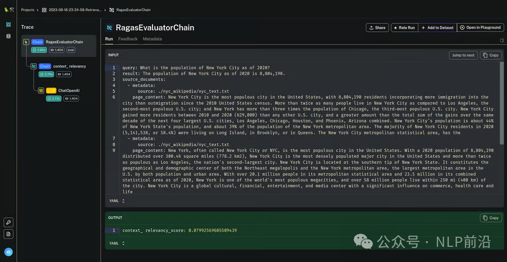Click the Rate Run button
The height and width of the screenshot is (262, 507).
tap(404, 28)
